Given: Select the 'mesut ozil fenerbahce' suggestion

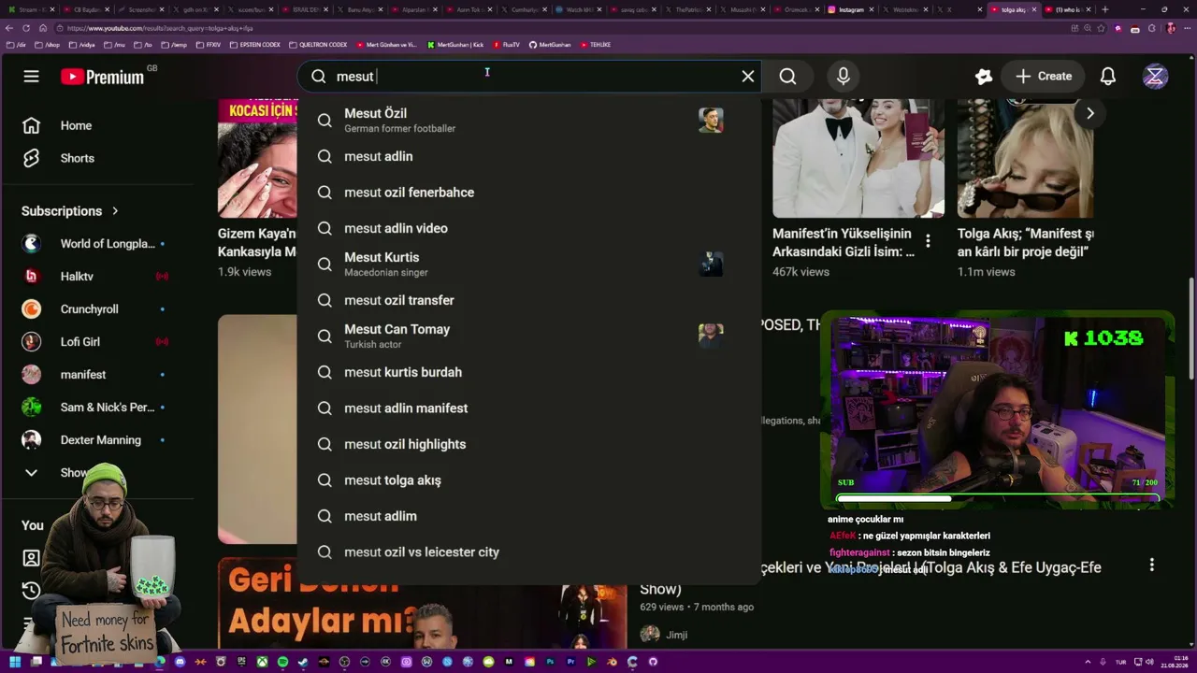Looking at the screenshot, I should (x=529, y=193).
